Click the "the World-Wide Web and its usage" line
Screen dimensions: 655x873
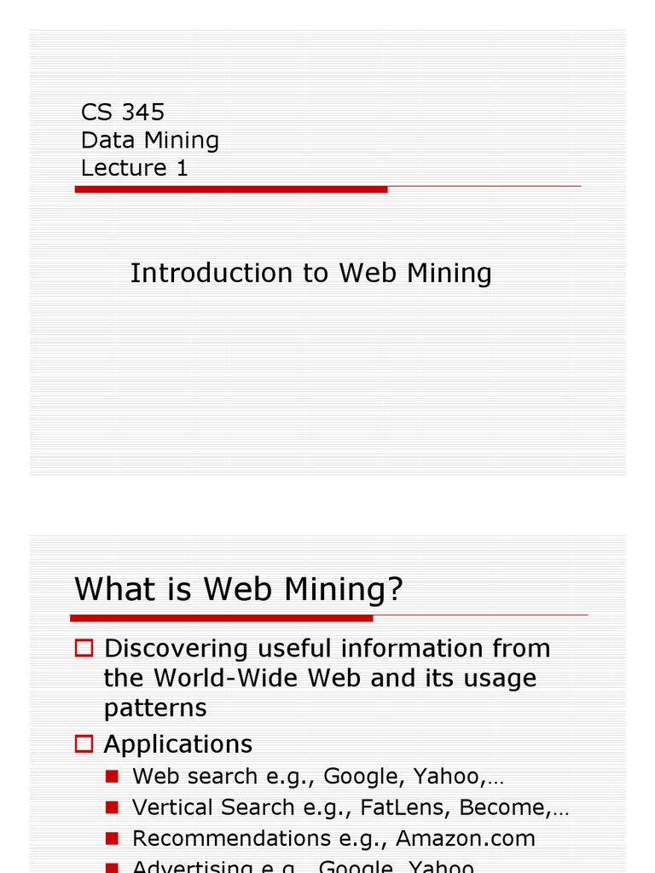coord(320,679)
